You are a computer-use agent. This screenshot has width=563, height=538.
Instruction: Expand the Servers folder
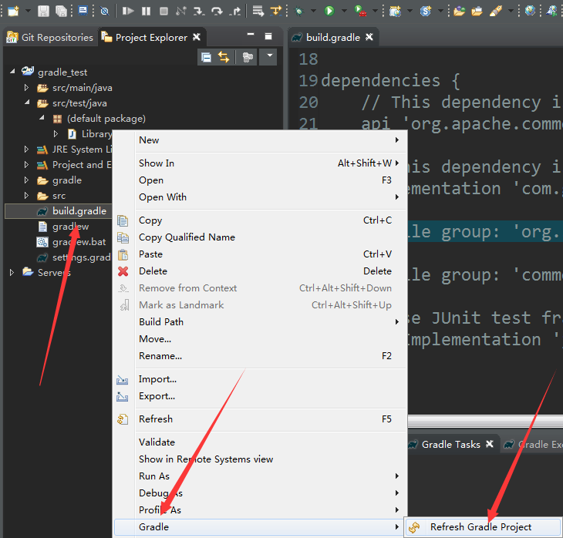(x=12, y=272)
